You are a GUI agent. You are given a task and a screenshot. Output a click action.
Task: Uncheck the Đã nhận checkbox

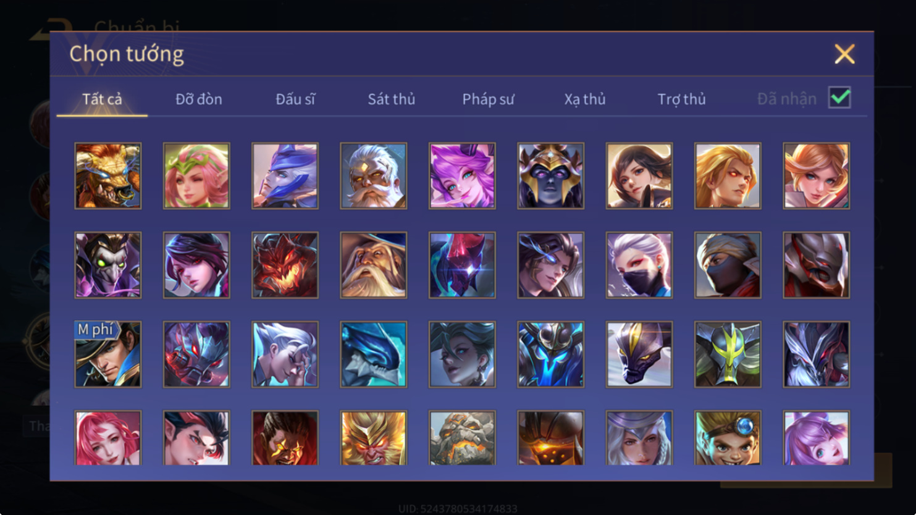[x=839, y=98]
